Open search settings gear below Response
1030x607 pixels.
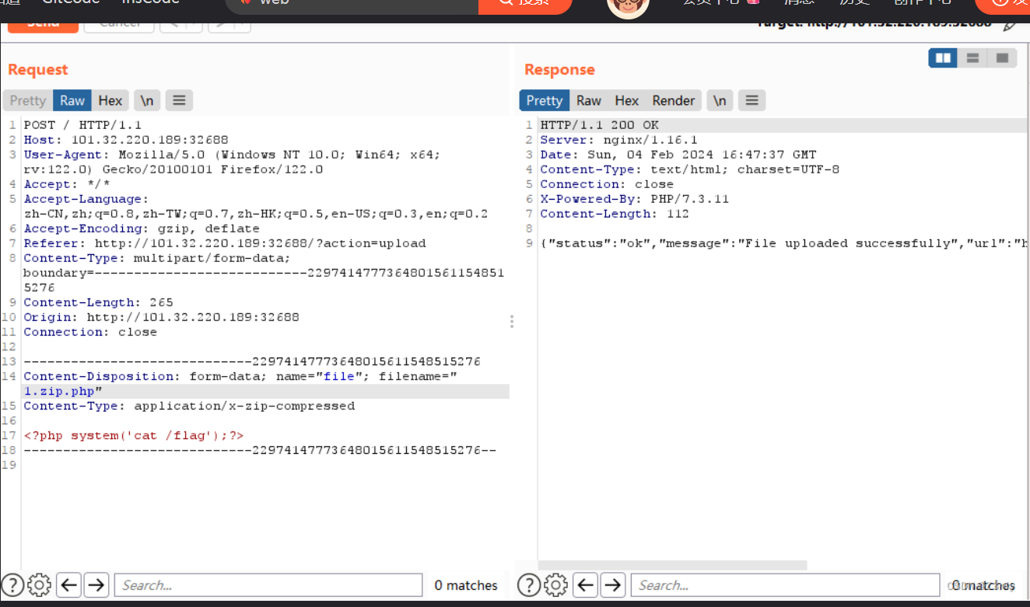click(x=556, y=584)
